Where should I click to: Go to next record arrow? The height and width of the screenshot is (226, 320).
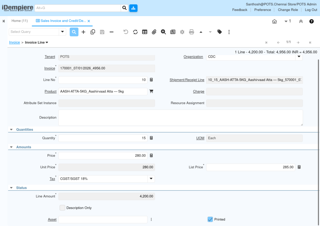click(298, 43)
